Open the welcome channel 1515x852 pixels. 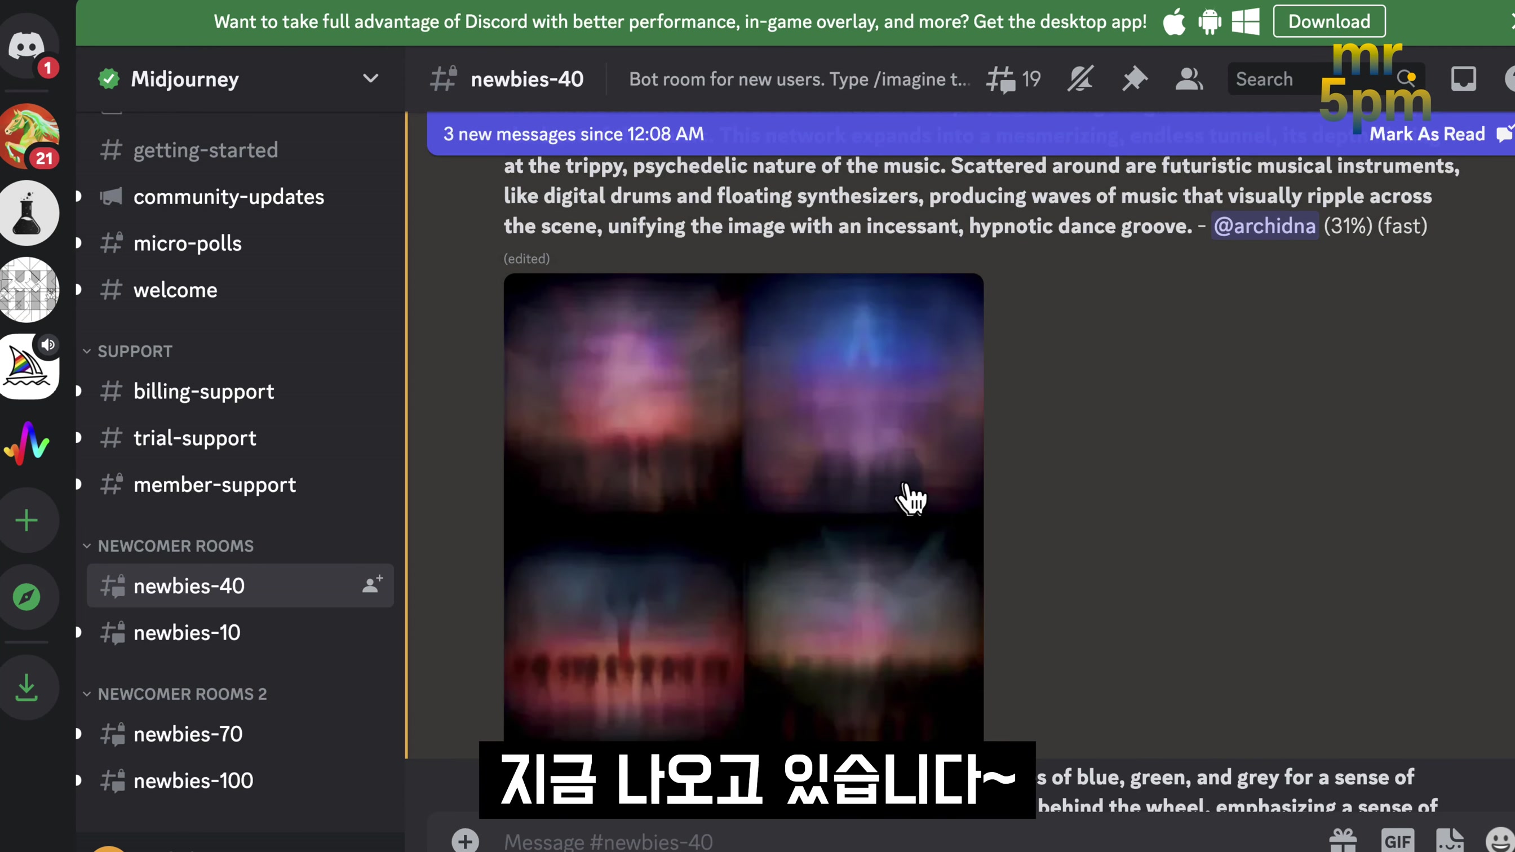(x=240, y=290)
